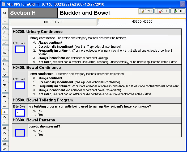Open section U in the side tab strip
Image resolution: width=187 pixels, height=152 pixels.
click(x=5, y=43)
